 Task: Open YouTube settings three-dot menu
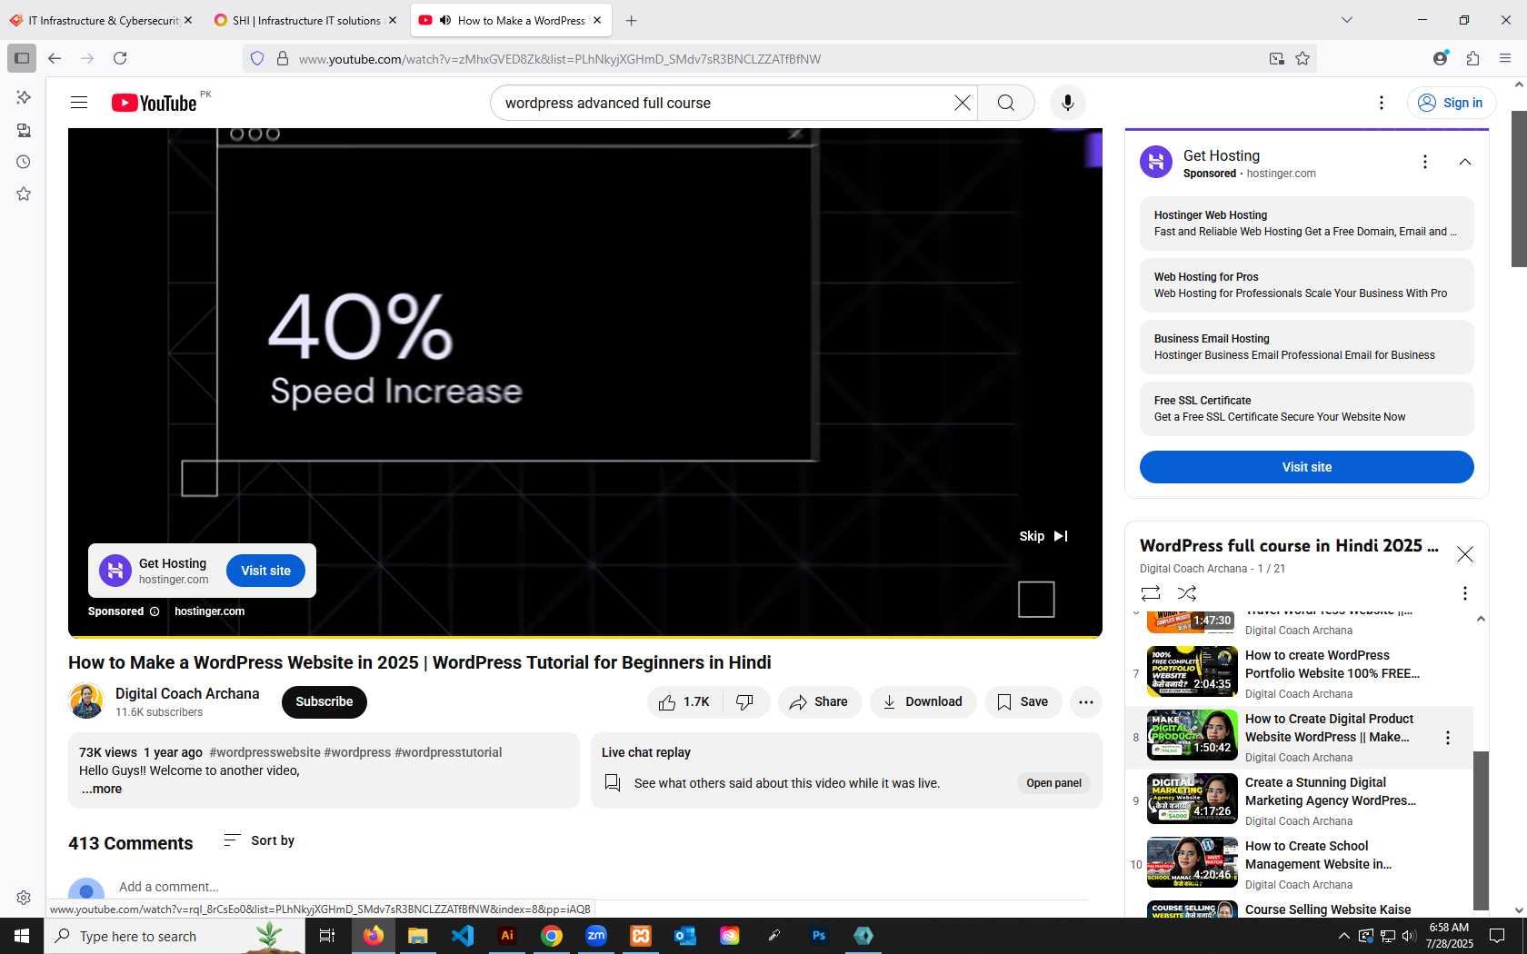point(1382,103)
